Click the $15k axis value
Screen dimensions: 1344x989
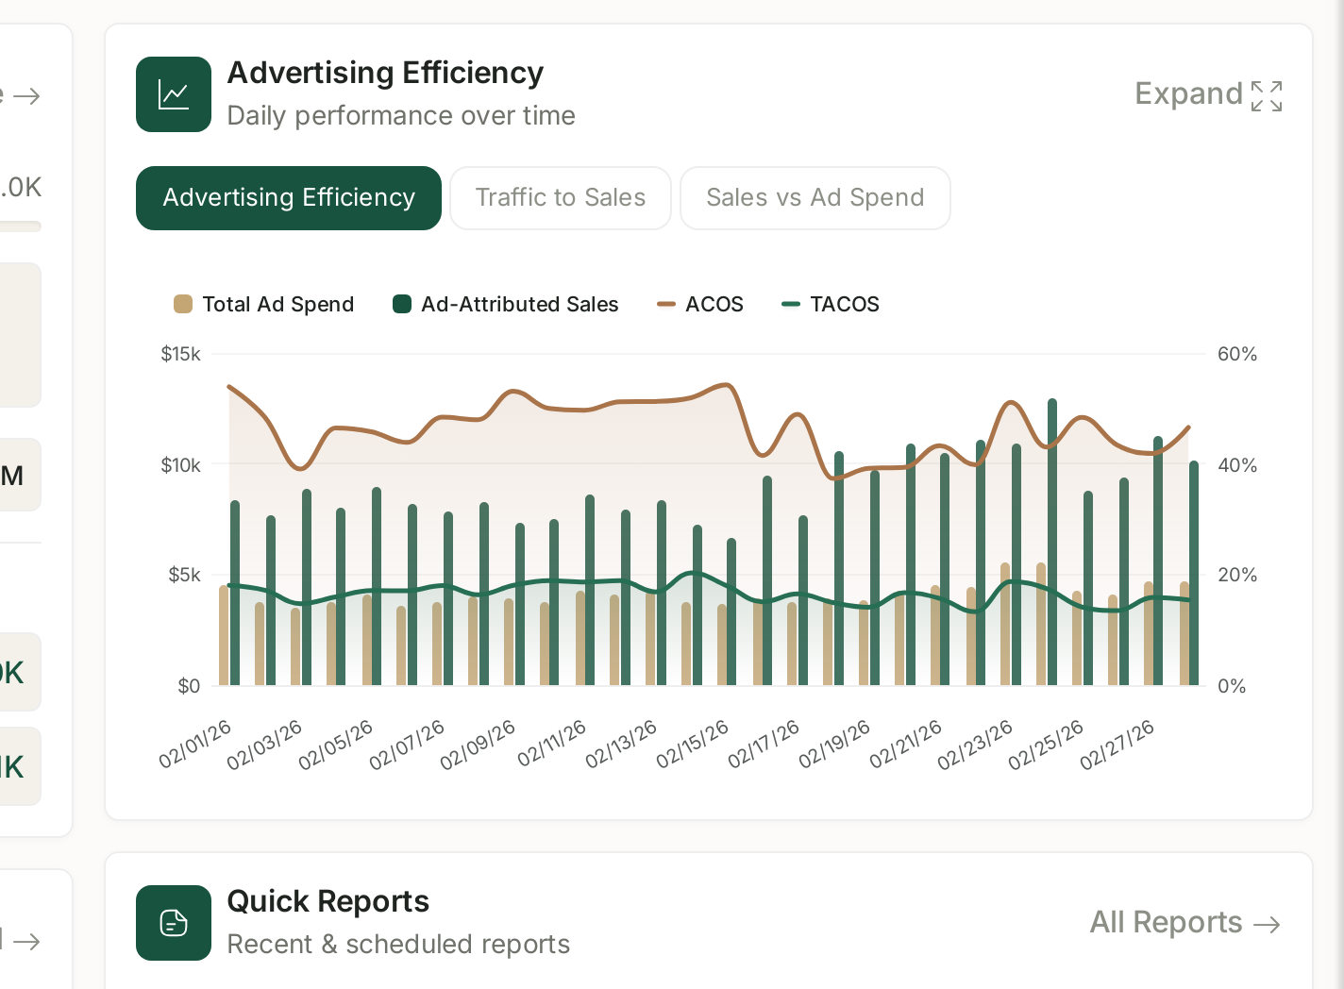181,354
